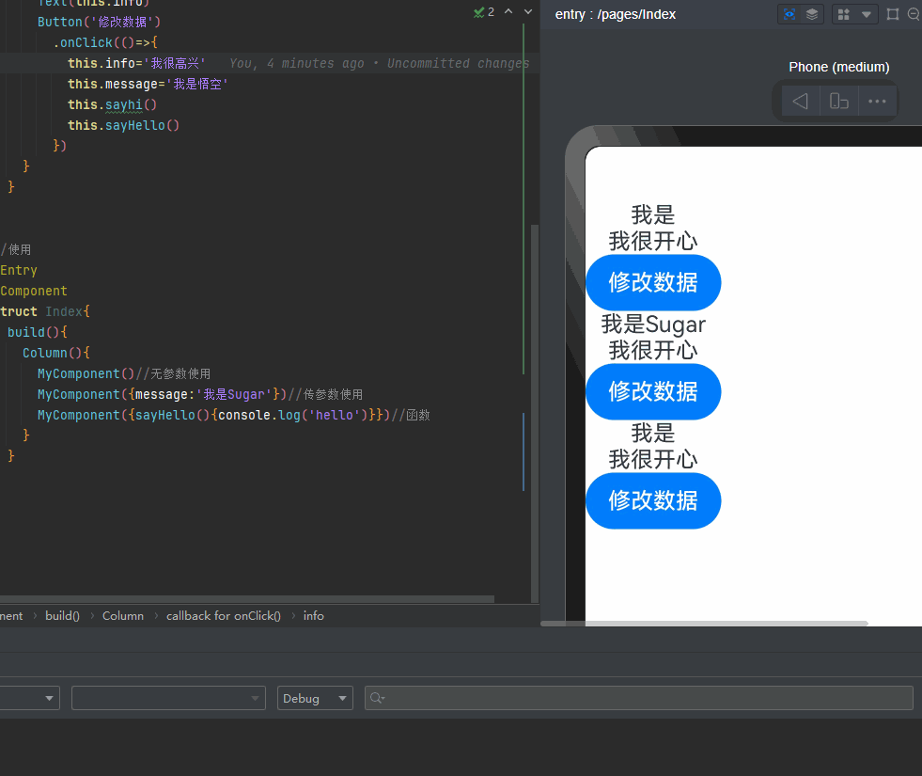The height and width of the screenshot is (776, 922).
Task: Click the Column(){ code line
Action: pos(55,353)
